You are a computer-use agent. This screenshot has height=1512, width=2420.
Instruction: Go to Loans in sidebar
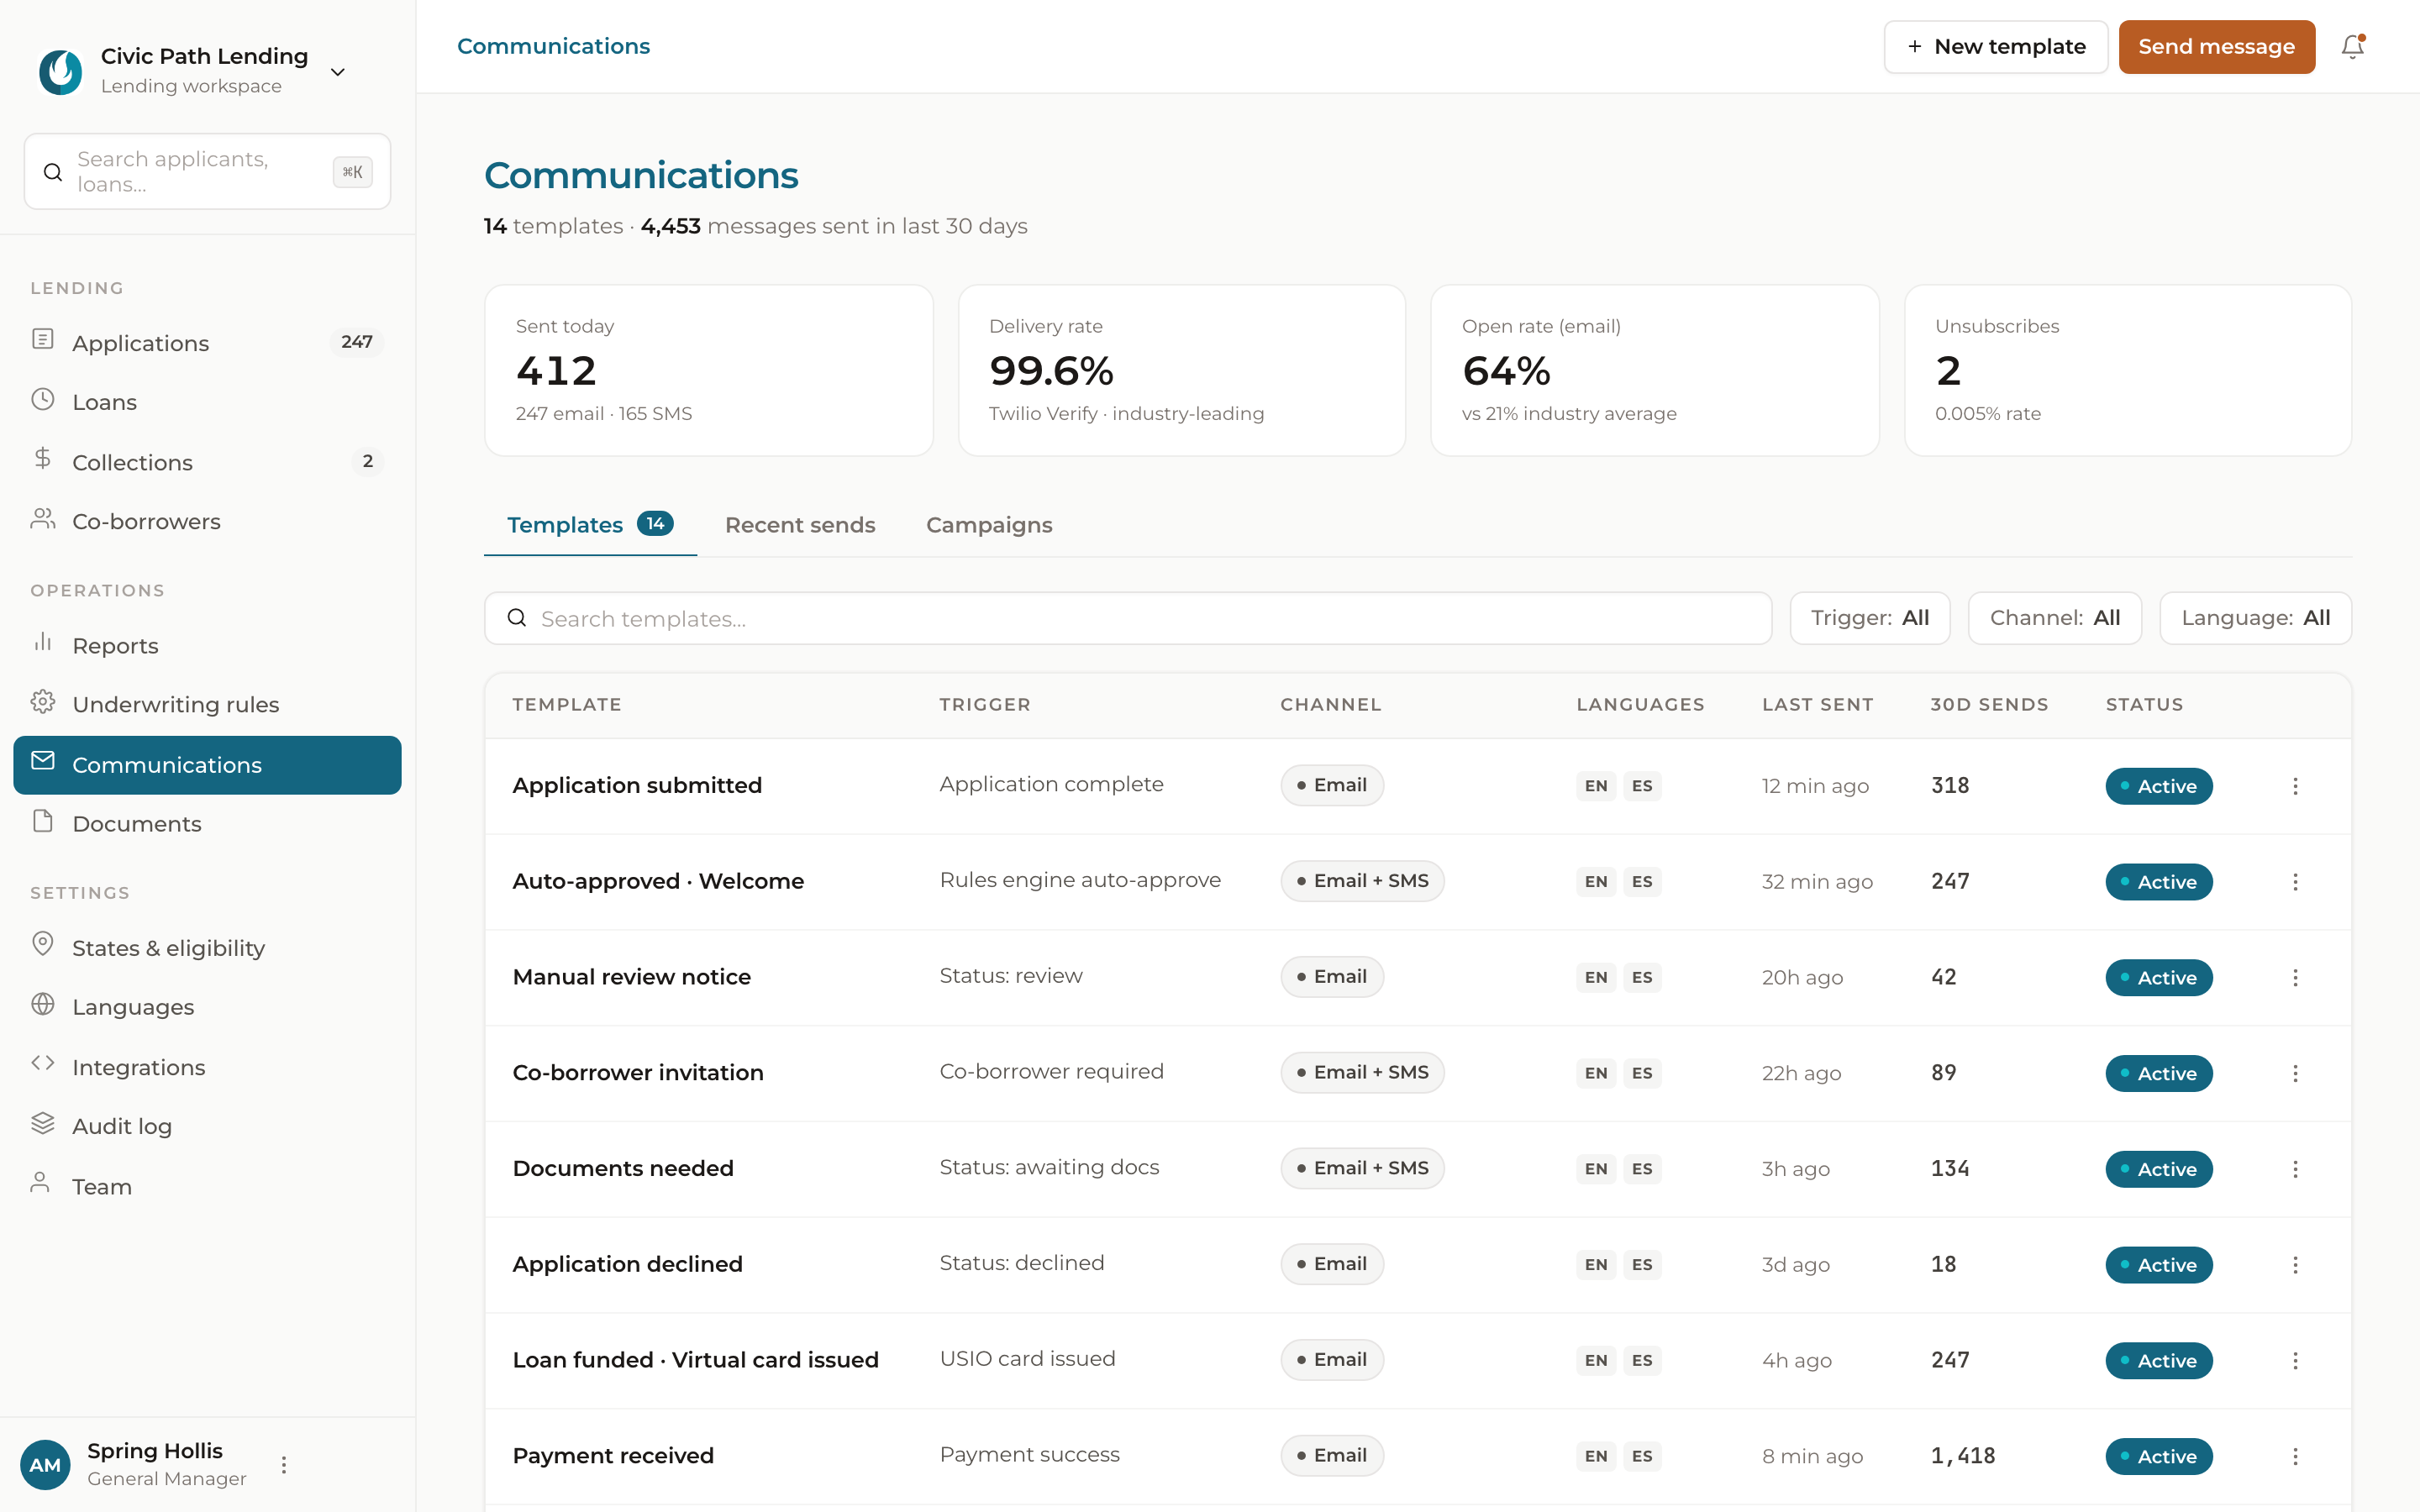point(207,402)
